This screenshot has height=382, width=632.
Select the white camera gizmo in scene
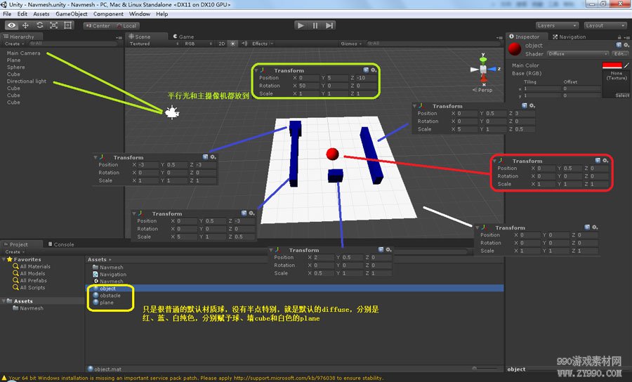[x=172, y=112]
